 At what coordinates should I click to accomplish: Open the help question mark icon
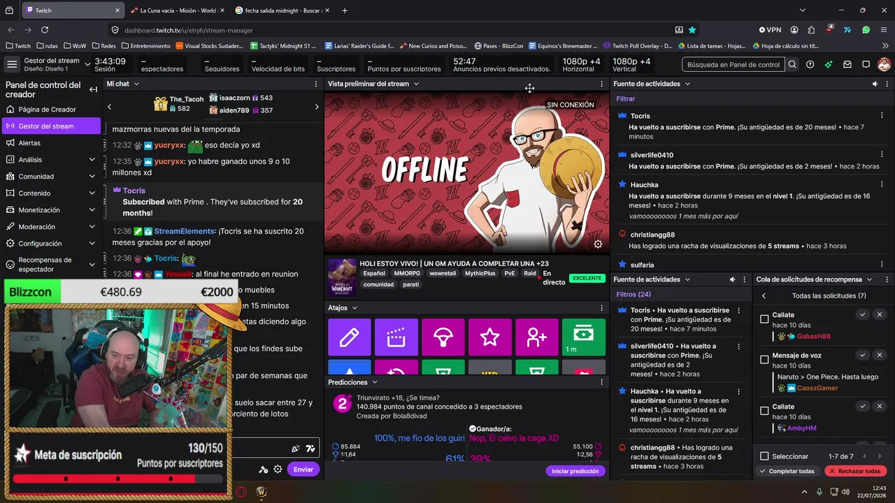tap(810, 64)
